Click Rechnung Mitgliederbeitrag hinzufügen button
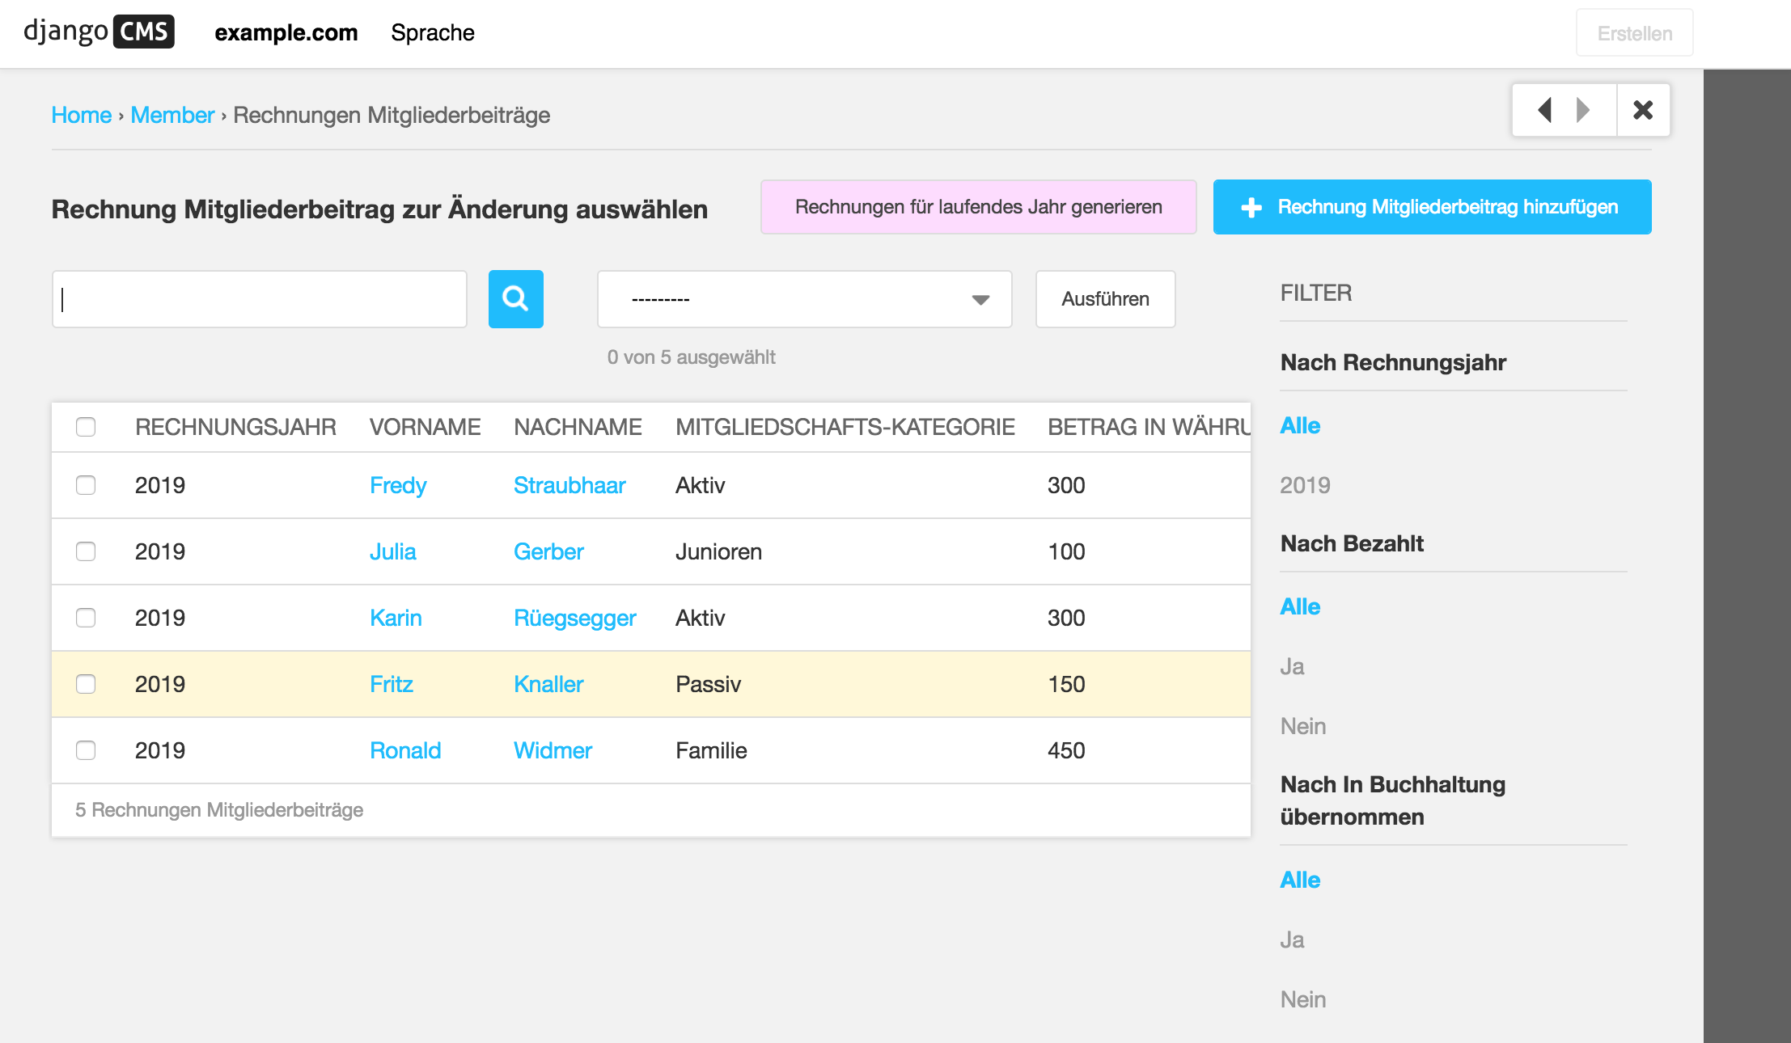Viewport: 1791px width, 1043px height. pos(1433,207)
